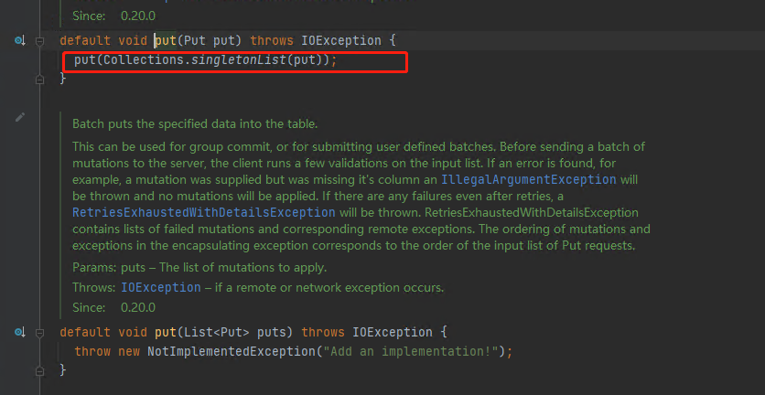Click the singletonList method call

(x=238, y=60)
